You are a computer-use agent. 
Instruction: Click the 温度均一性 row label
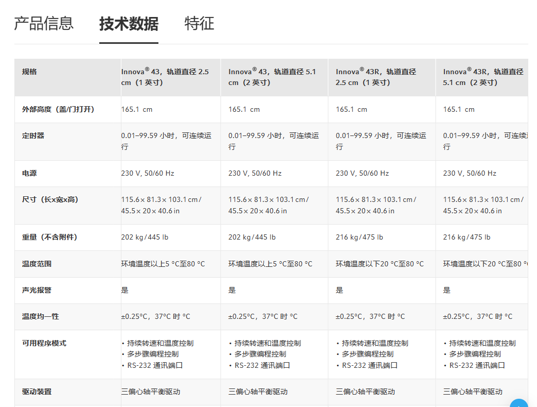(x=41, y=316)
